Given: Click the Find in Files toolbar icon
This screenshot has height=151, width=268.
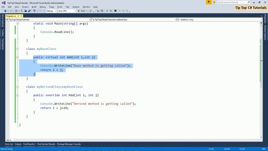Looking at the screenshot, I should (x=90, y=11).
